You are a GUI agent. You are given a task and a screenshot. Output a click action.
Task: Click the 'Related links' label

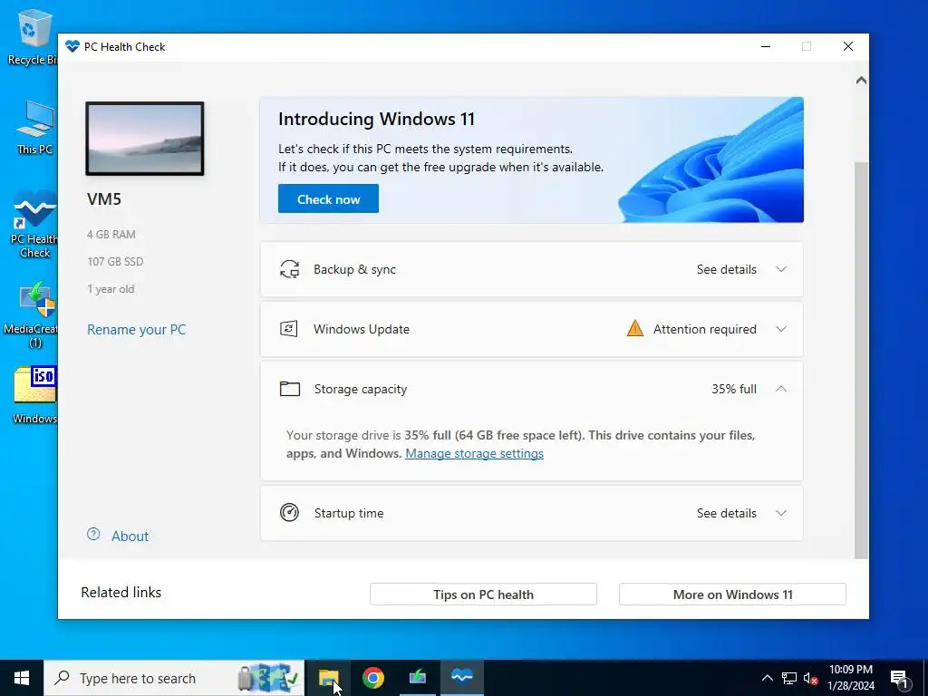click(121, 593)
